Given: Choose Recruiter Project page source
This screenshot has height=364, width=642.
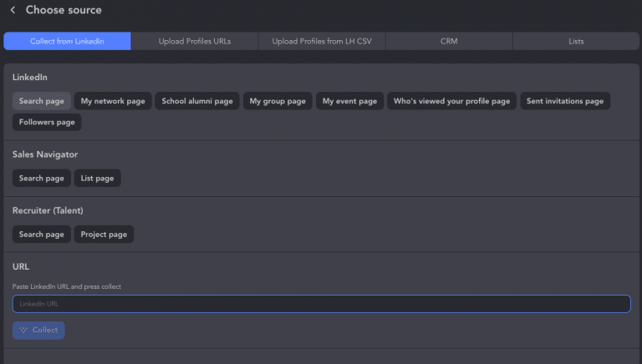Looking at the screenshot, I should (104, 235).
